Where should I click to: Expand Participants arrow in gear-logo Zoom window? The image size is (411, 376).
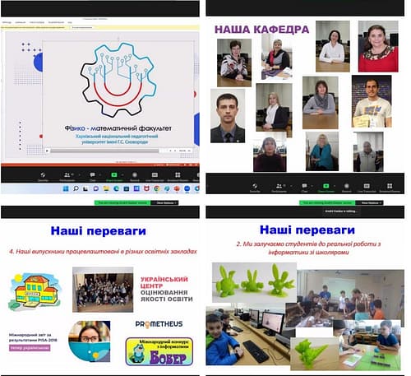pos(79,174)
